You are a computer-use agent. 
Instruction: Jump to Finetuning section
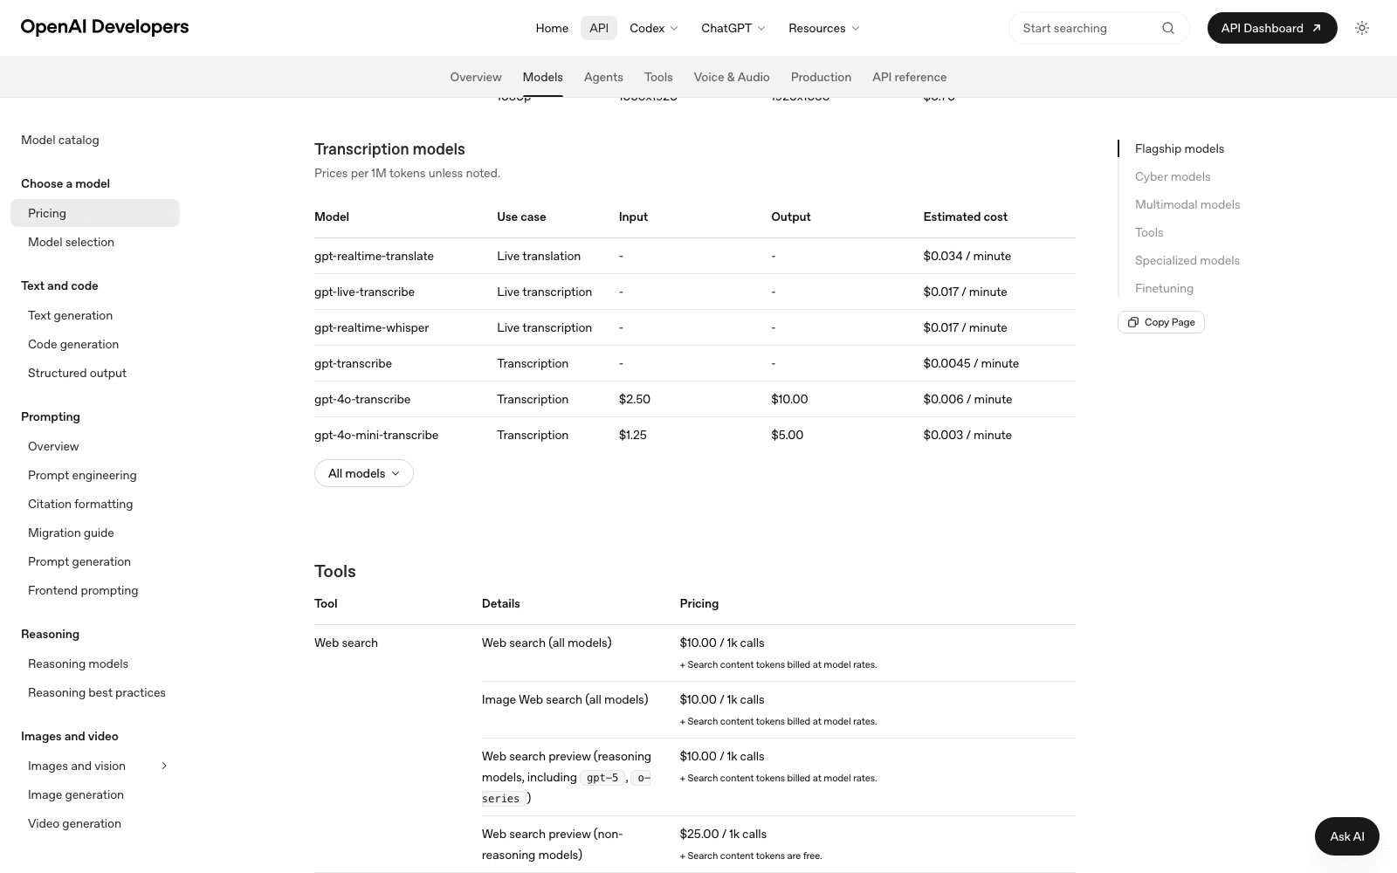1164,288
